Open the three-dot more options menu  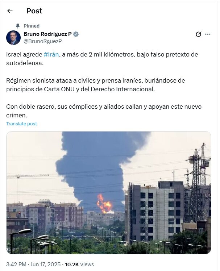click(208, 34)
